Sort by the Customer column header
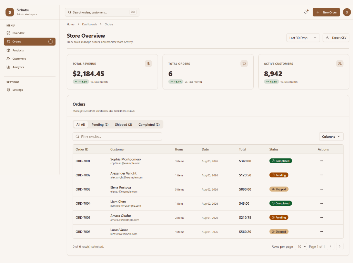This screenshot has width=353, height=263. coord(118,149)
